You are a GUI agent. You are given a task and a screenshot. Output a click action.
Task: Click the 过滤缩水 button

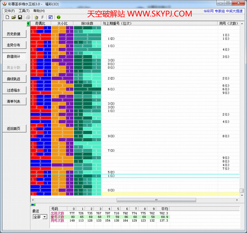coord(14,90)
